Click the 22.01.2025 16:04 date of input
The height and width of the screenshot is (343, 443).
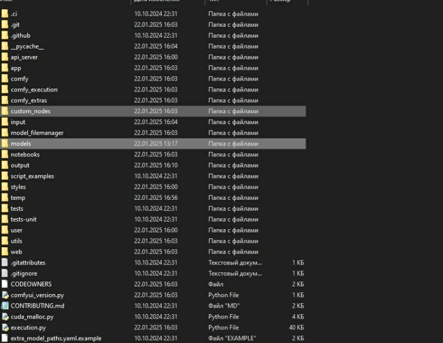[156, 122]
